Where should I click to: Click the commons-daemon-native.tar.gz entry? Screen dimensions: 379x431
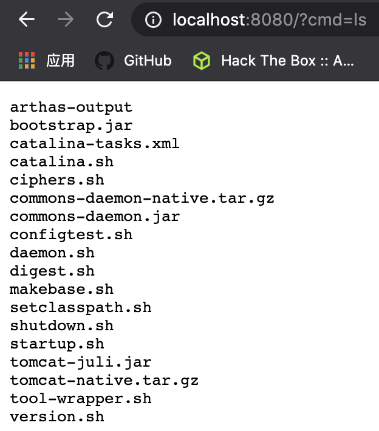pyautogui.click(x=142, y=199)
